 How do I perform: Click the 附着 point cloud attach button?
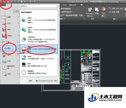[x=97, y=11]
